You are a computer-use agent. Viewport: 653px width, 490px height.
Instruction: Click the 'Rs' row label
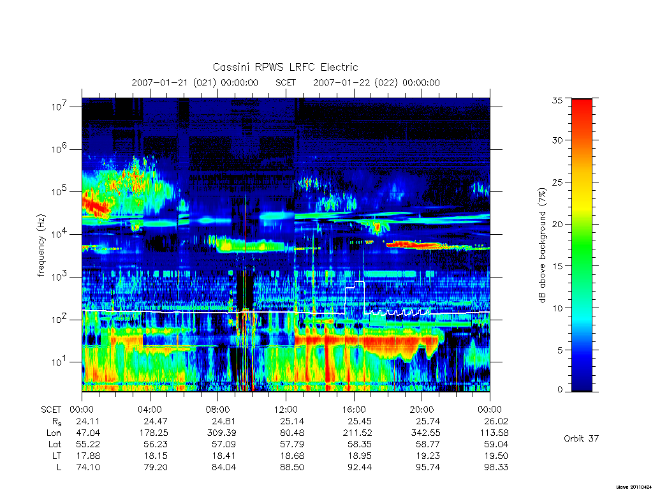[x=57, y=422]
